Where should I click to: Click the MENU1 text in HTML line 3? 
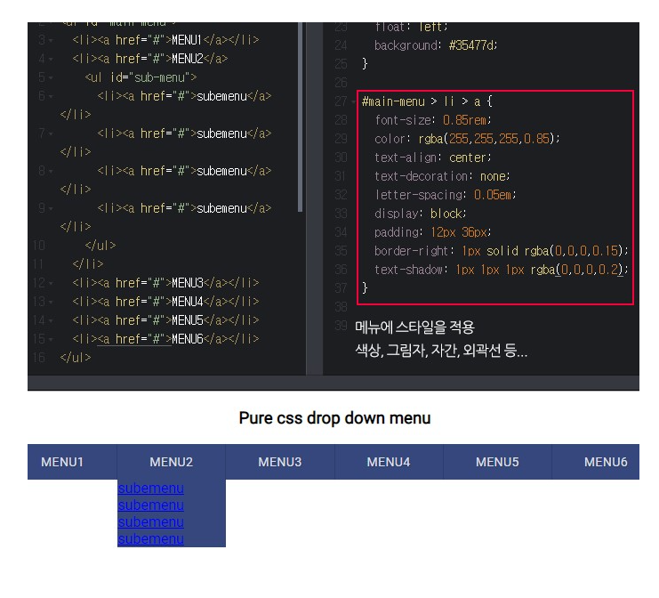(x=187, y=40)
